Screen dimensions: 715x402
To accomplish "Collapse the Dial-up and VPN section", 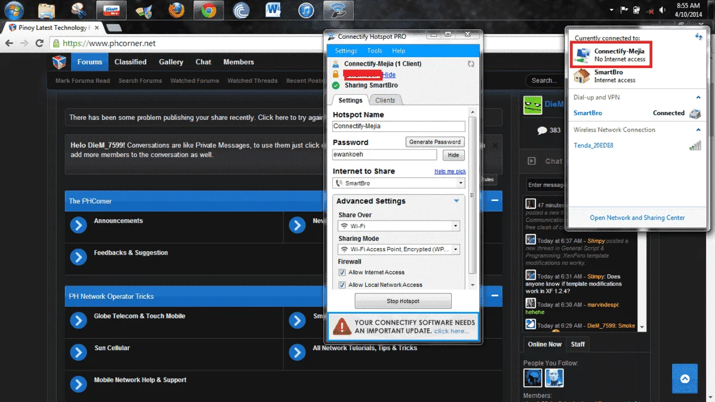I will pyautogui.click(x=698, y=98).
